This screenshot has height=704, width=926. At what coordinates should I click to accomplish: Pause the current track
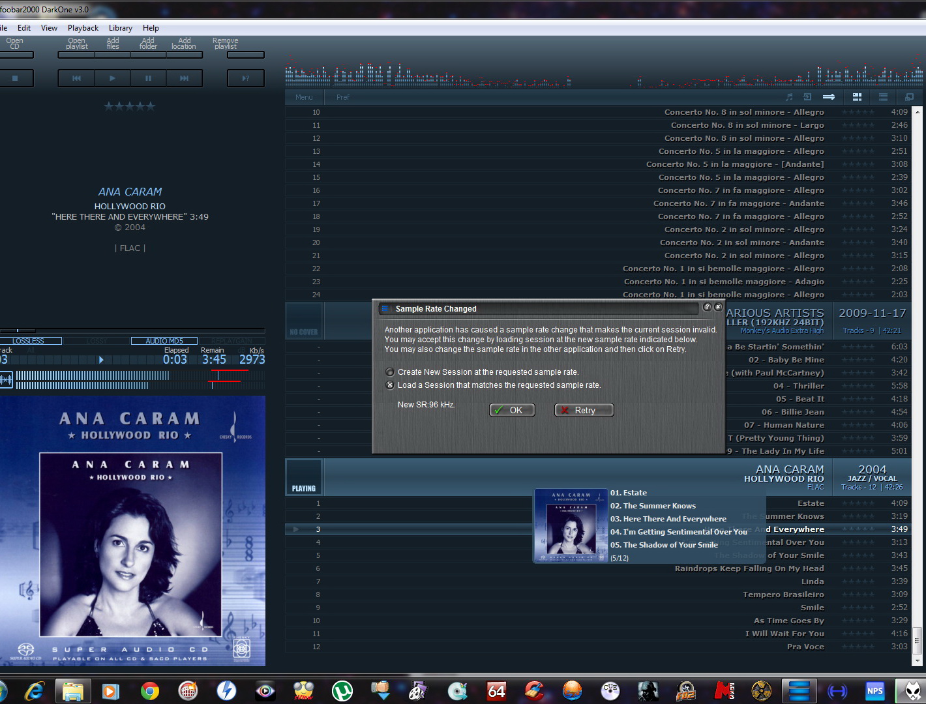148,78
